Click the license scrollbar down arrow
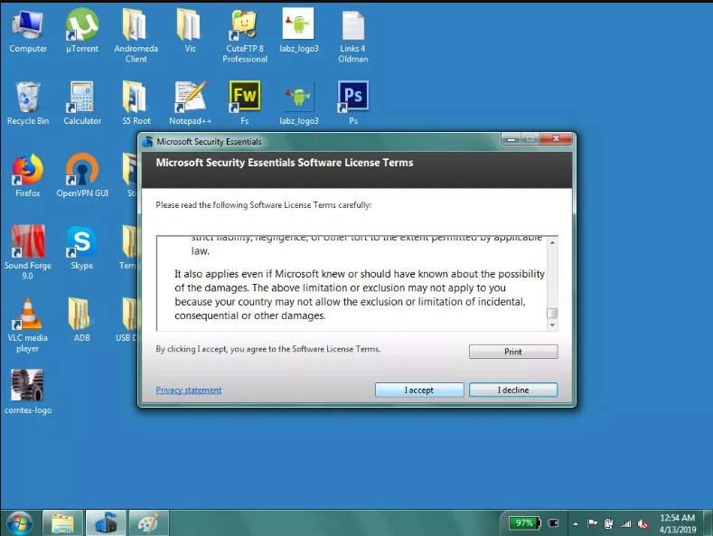Screen dimensions: 713x536 coord(552,324)
